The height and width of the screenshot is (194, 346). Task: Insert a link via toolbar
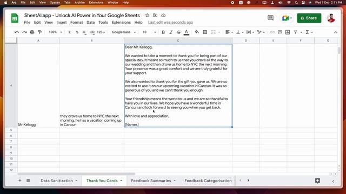tap(272, 32)
